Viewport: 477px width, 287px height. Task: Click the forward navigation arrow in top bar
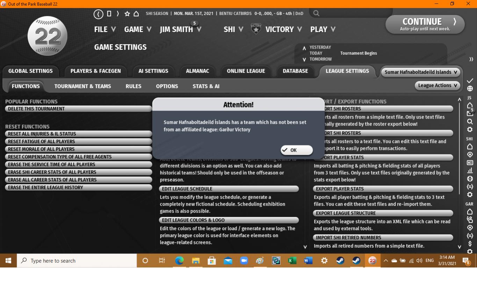(118, 14)
